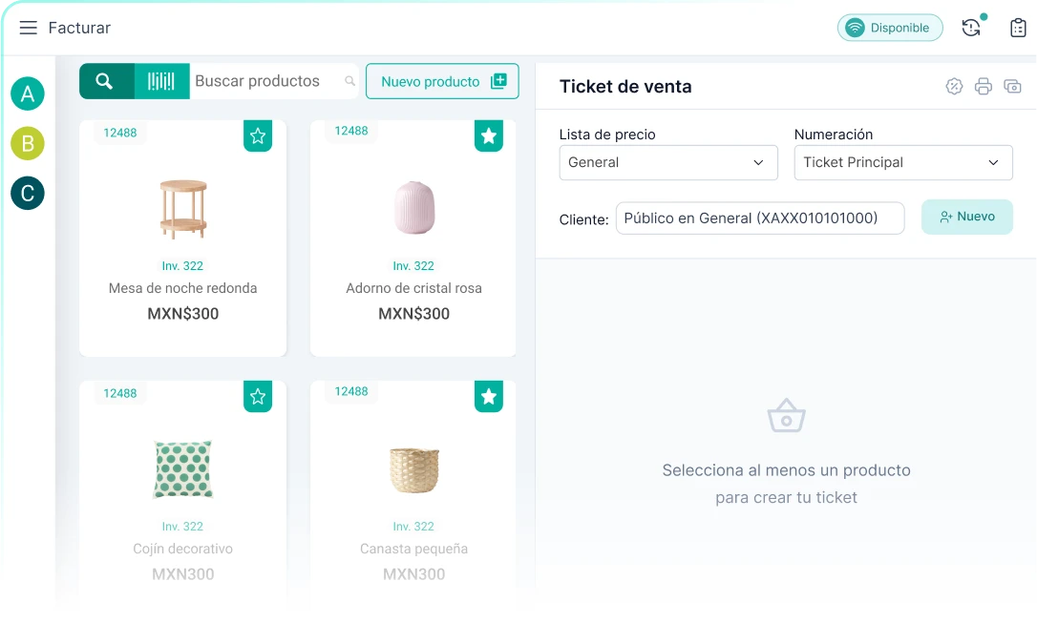This screenshot has width=1037, height=644.
Task: Toggle favorite star on Mesa de noche redonda
Action: click(x=258, y=136)
